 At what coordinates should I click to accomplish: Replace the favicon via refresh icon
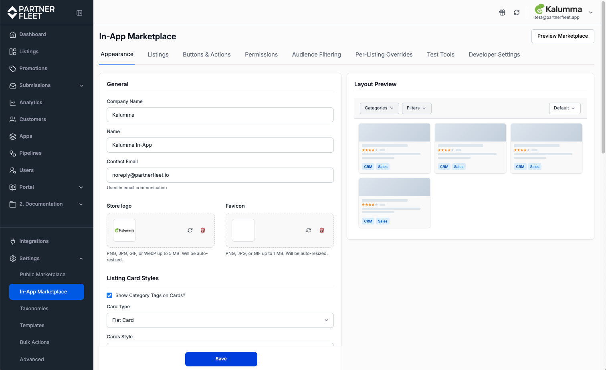click(x=309, y=230)
